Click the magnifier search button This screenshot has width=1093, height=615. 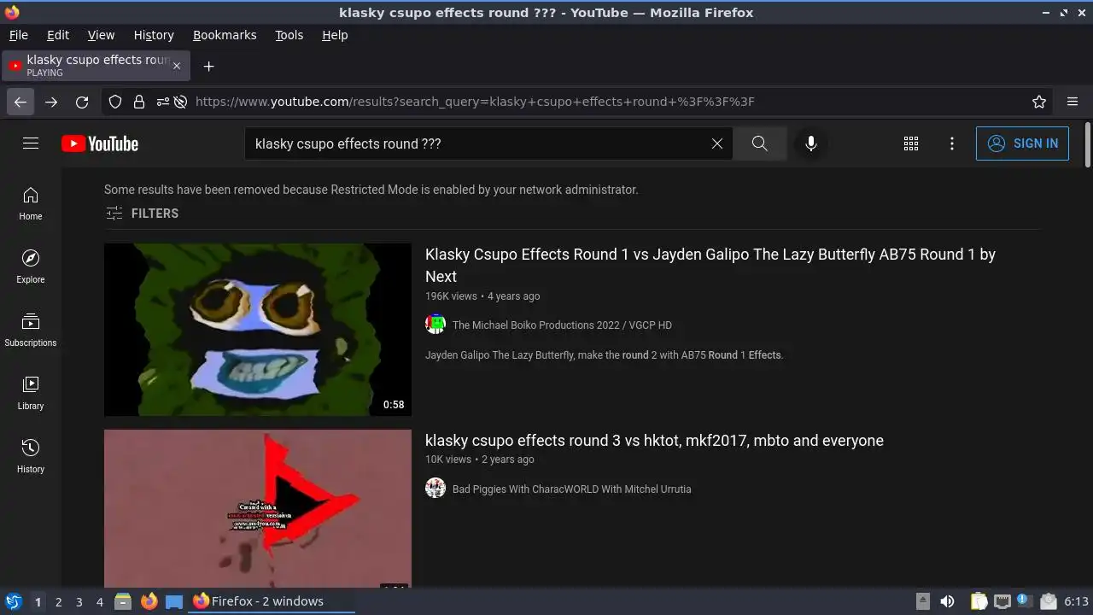760,143
